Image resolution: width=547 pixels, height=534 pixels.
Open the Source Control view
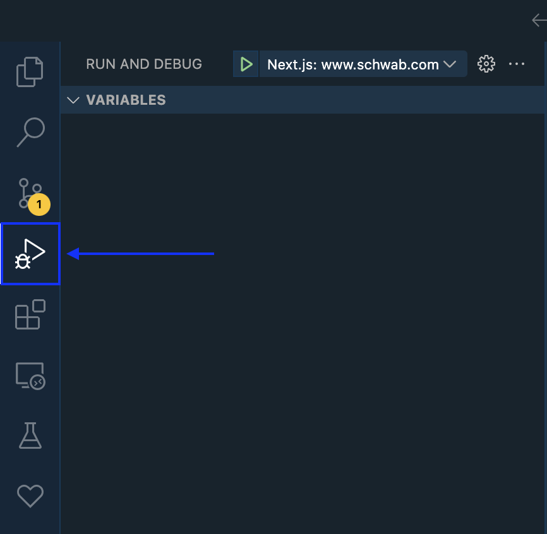pos(30,193)
